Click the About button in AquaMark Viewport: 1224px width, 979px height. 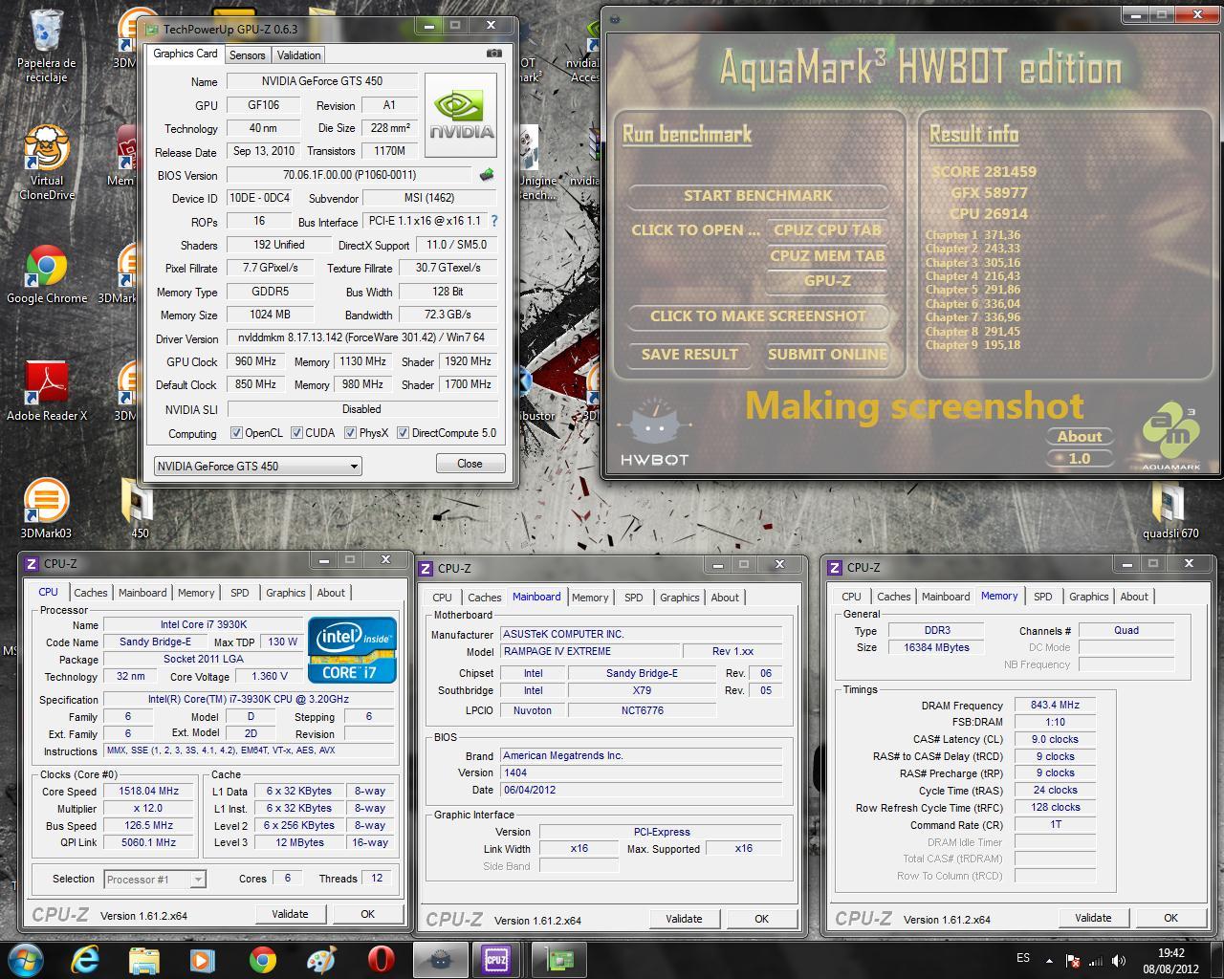pos(1080,437)
